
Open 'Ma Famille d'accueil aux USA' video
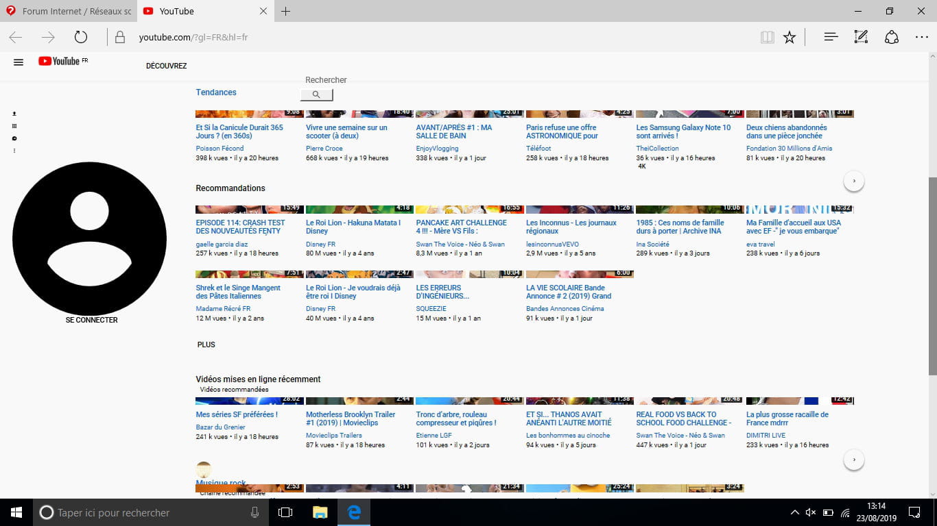point(794,227)
